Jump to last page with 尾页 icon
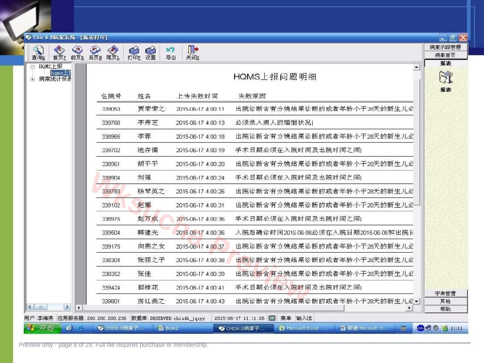The width and height of the screenshot is (484, 363). 113,53
